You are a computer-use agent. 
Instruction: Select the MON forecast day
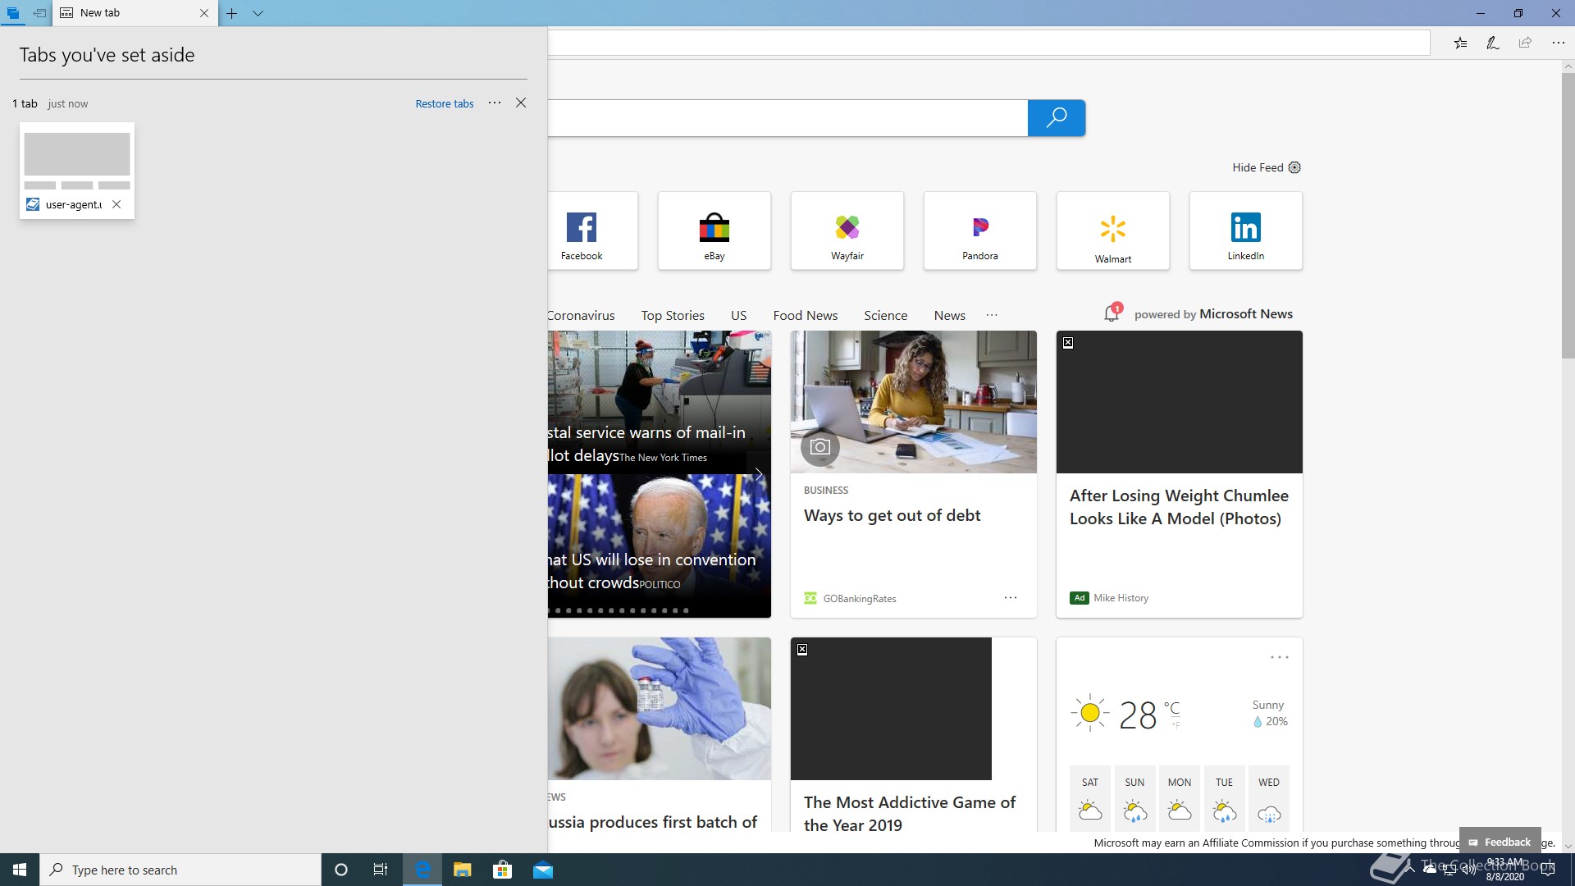[1180, 798]
